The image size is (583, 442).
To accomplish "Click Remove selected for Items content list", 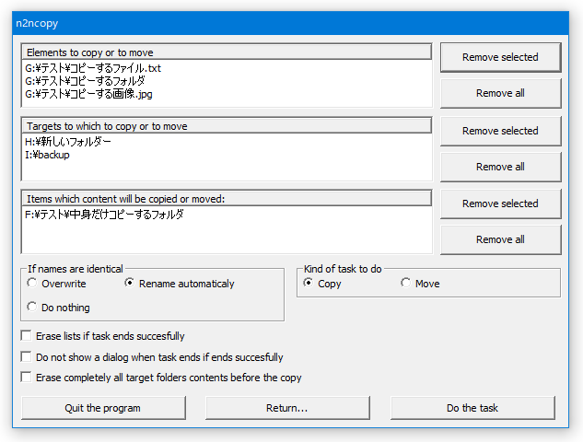I will pos(500,204).
